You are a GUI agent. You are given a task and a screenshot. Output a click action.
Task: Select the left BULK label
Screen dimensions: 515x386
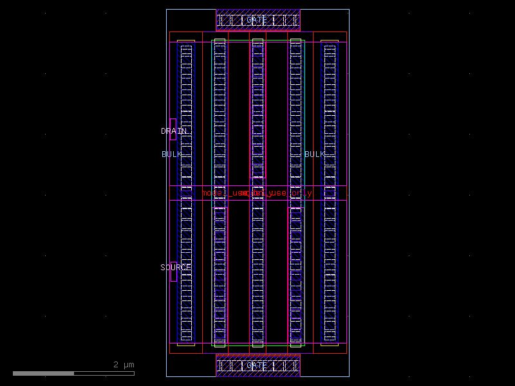172,154
